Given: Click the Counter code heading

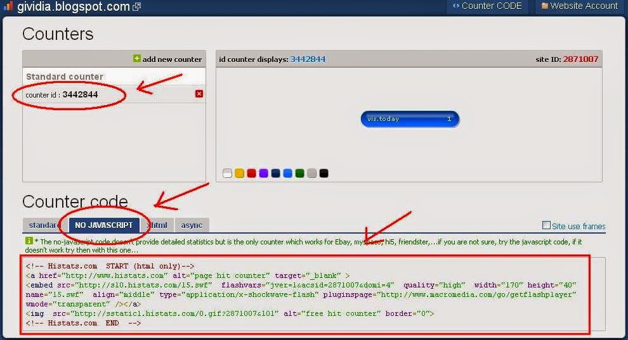Looking at the screenshot, I should pos(75,201).
